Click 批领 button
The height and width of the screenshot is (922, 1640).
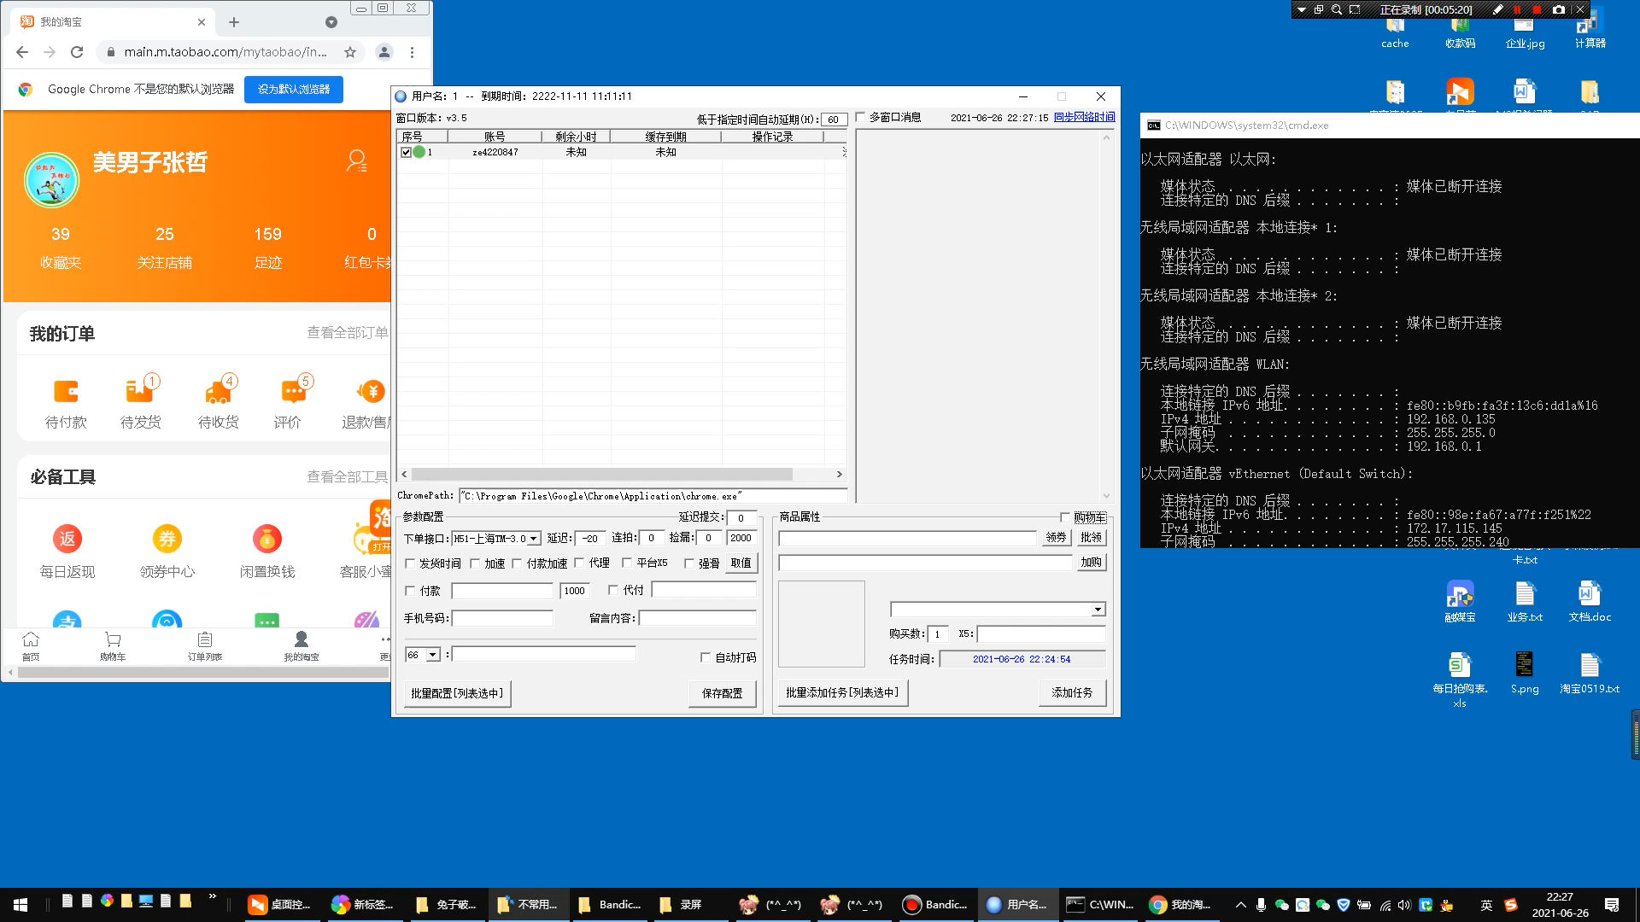1092,538
